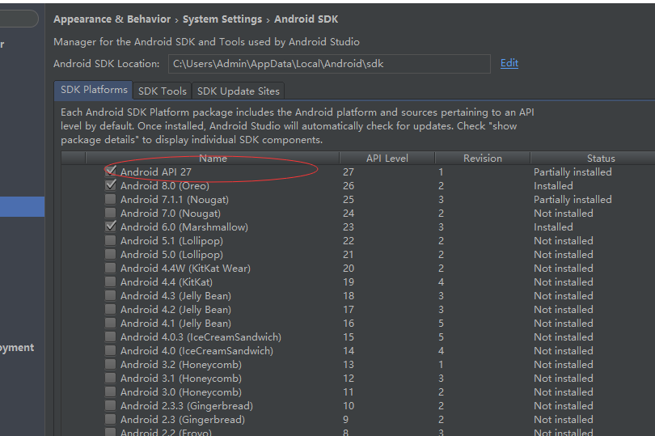
Task: Check Android 4.1 (Jelly Bean) checkbox
Action: pos(110,324)
